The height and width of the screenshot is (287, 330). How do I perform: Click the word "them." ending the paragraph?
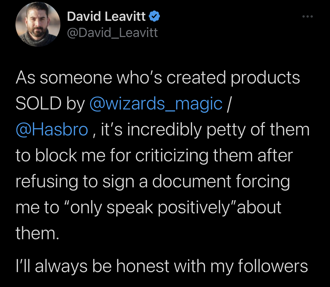37,233
